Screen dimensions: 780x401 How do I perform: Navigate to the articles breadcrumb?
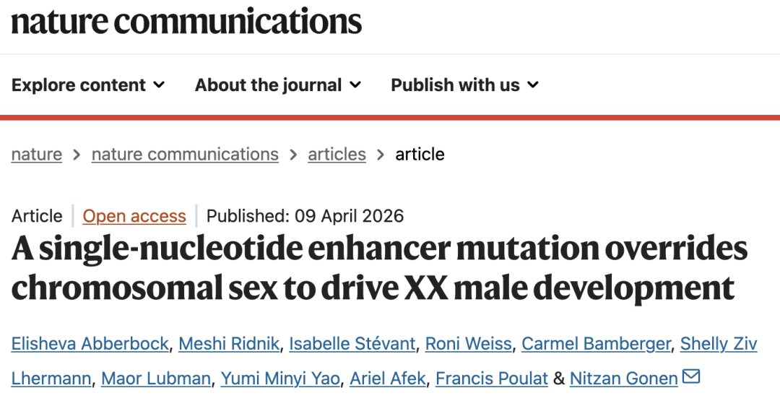click(x=337, y=154)
